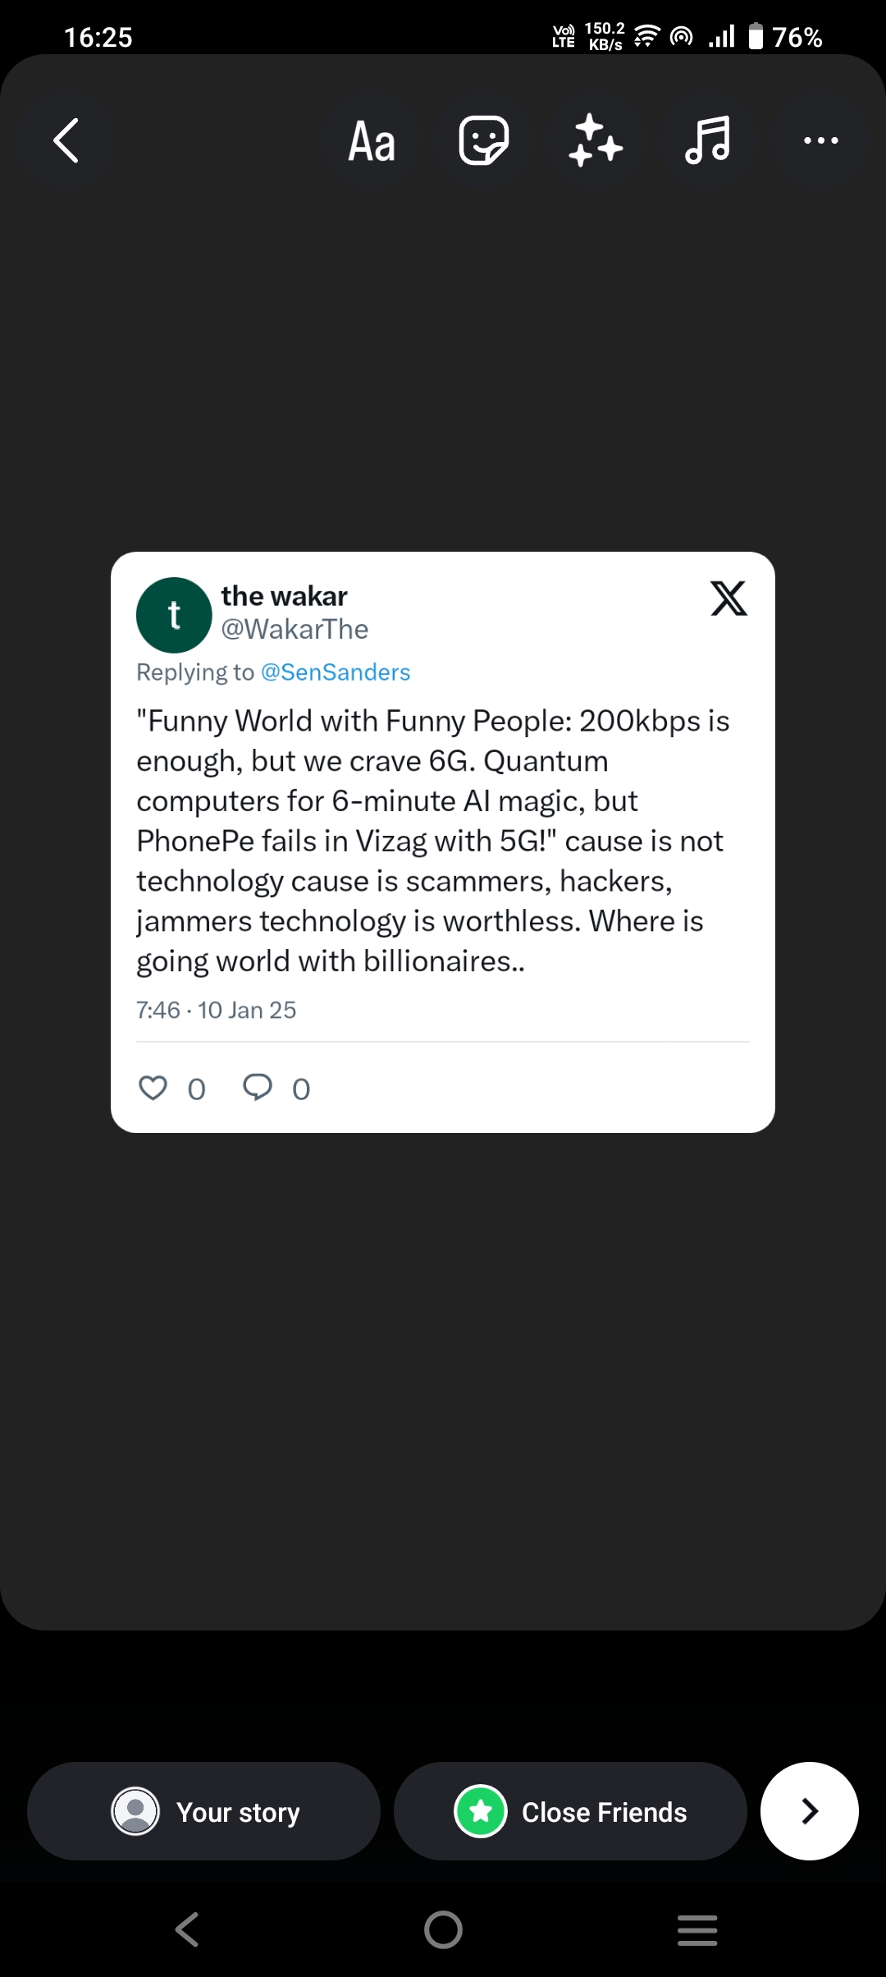Tap the heart like icon
Screen dimensions: 886x1977
[153, 1088]
